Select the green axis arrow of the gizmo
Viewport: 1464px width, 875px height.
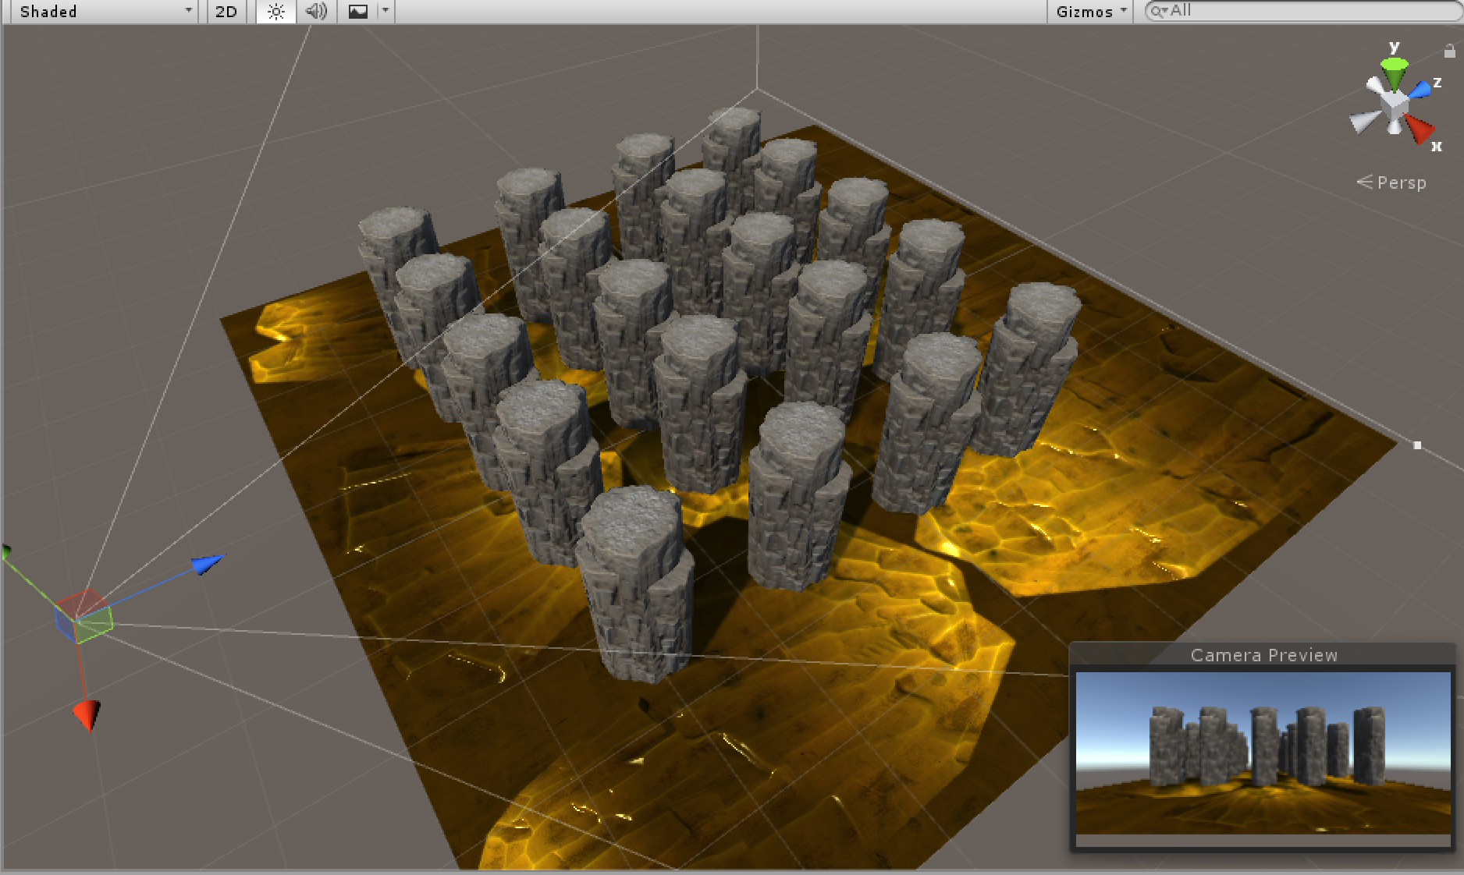pos(6,550)
